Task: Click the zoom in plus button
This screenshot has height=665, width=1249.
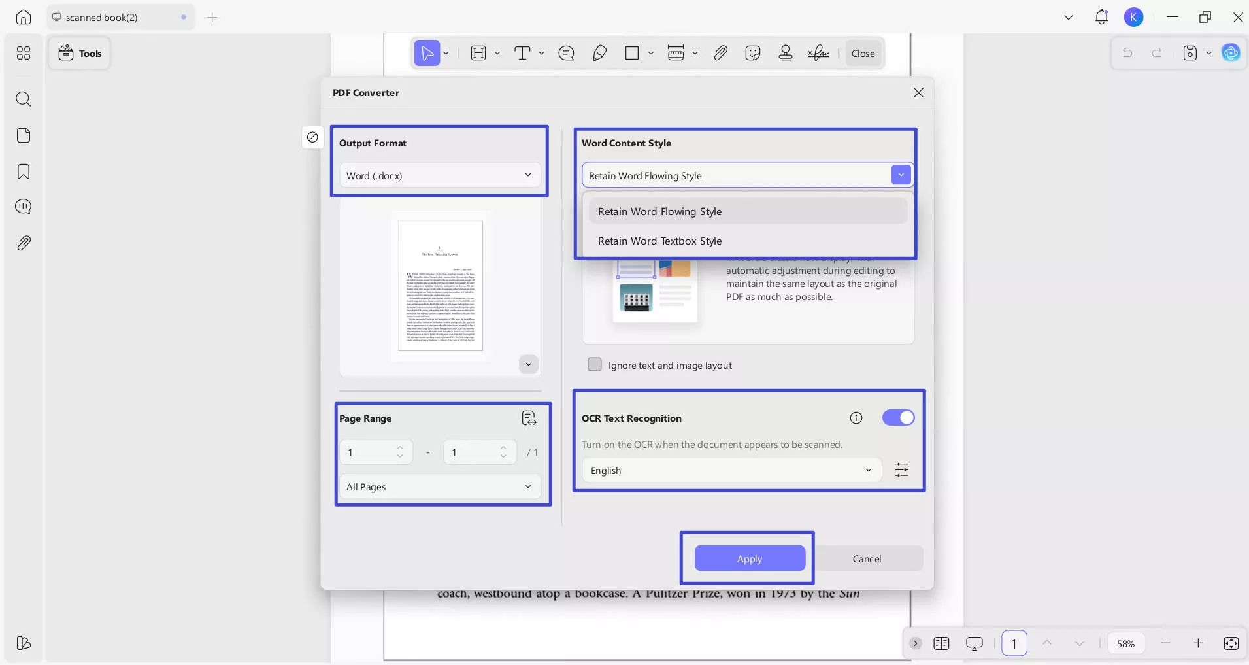Action: point(1197,643)
